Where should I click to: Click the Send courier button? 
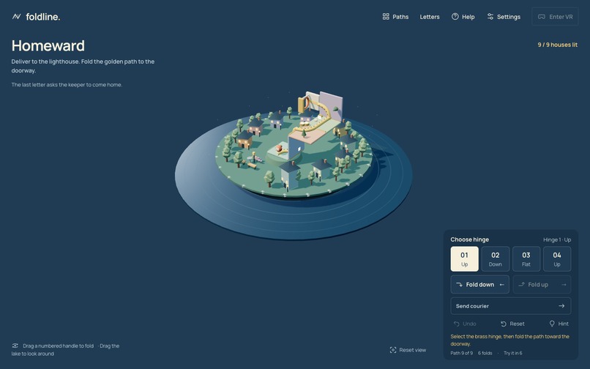(x=511, y=306)
